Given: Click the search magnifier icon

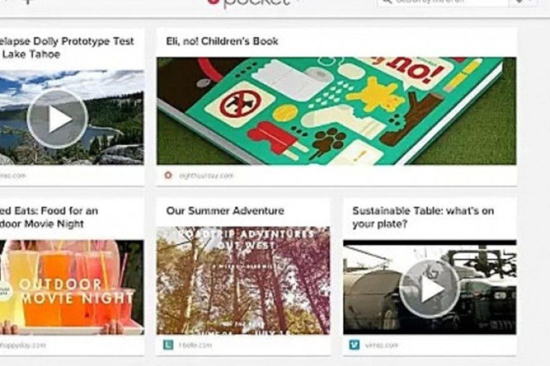Looking at the screenshot, I should tap(386, 2).
